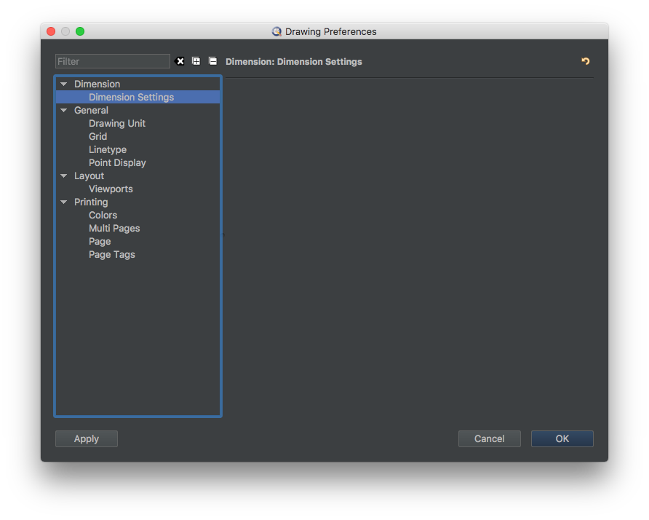
Task: Open Linetype settings
Action: tap(107, 149)
